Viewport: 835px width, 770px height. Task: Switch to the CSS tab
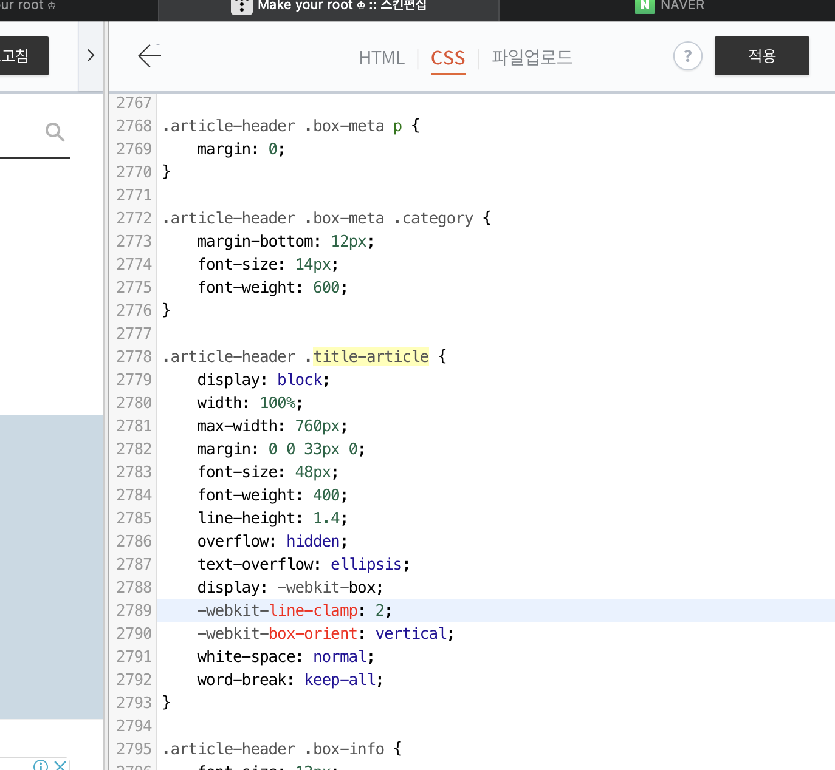click(x=448, y=58)
